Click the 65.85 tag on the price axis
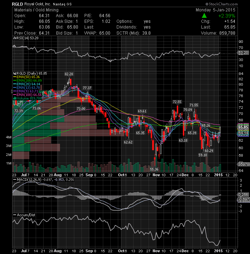This screenshot has height=254, width=250. pyautogui.click(x=243, y=127)
